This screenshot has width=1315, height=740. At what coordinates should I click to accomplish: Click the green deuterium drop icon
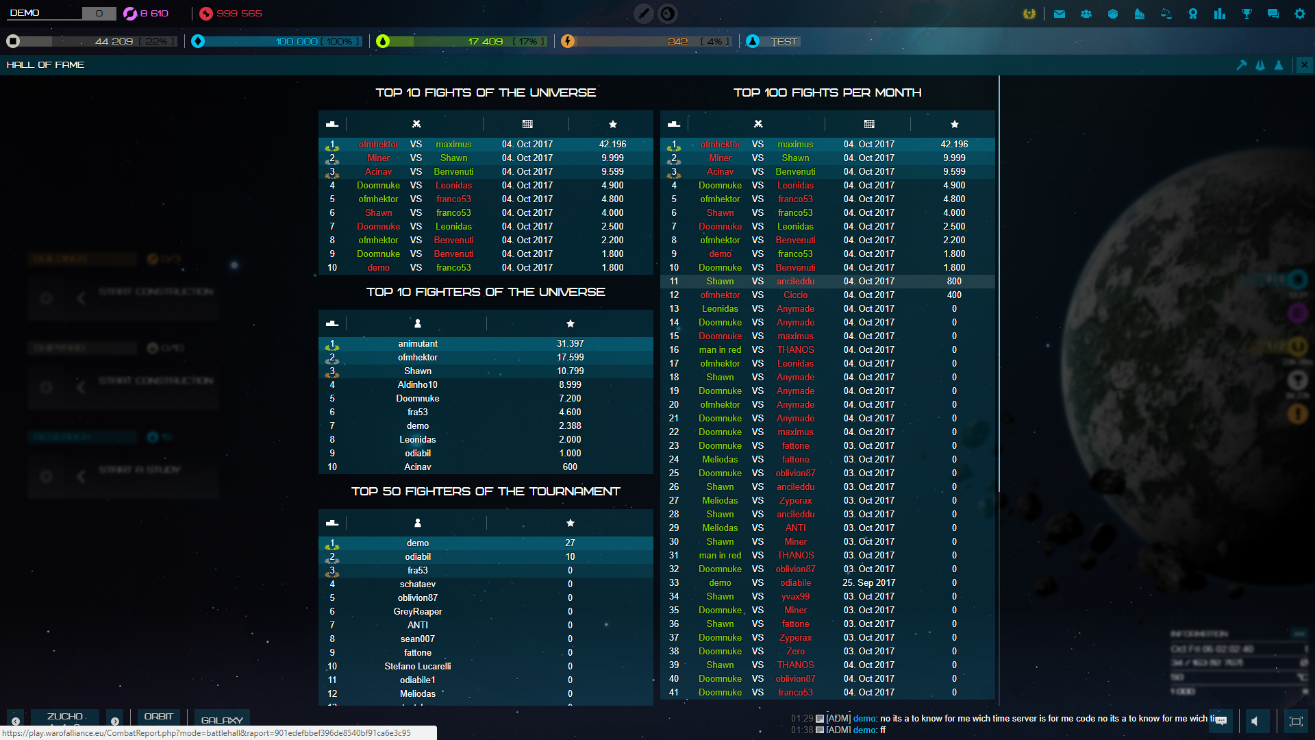[383, 41]
